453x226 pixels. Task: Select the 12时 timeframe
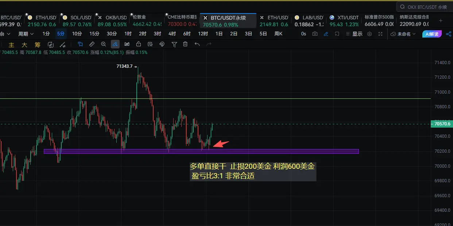pyautogui.click(x=203, y=34)
